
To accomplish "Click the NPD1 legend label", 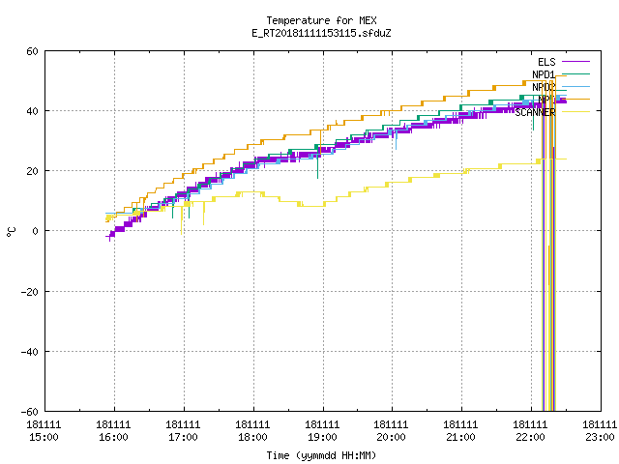I will point(544,74).
